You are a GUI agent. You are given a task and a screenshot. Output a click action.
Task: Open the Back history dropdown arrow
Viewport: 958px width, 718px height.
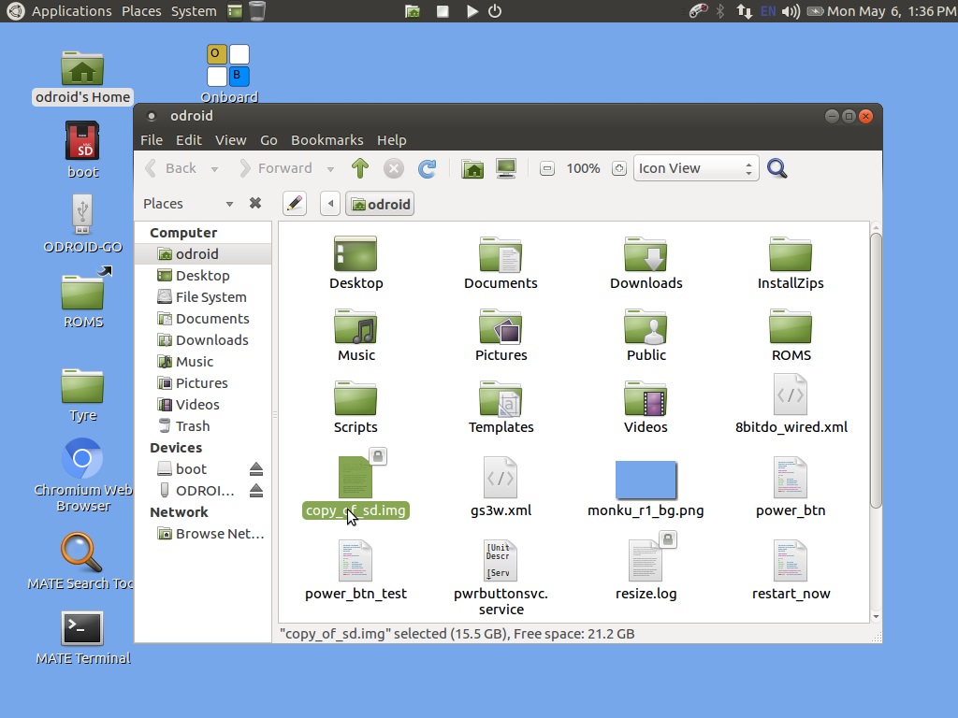tap(214, 169)
